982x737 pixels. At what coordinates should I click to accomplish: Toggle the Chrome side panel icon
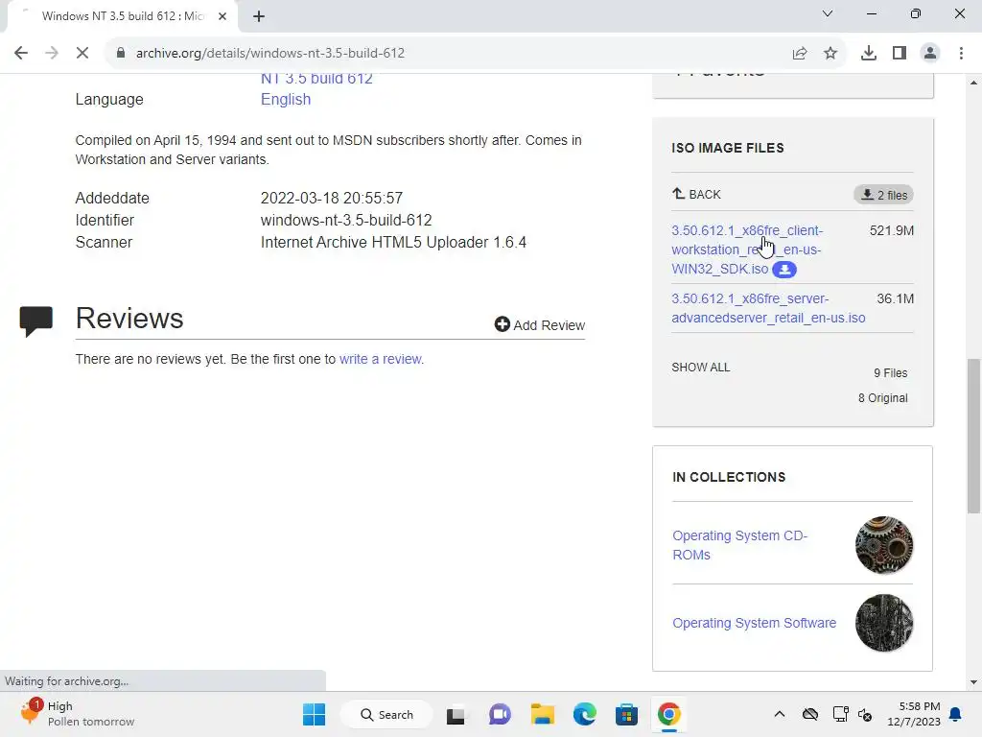(900, 54)
